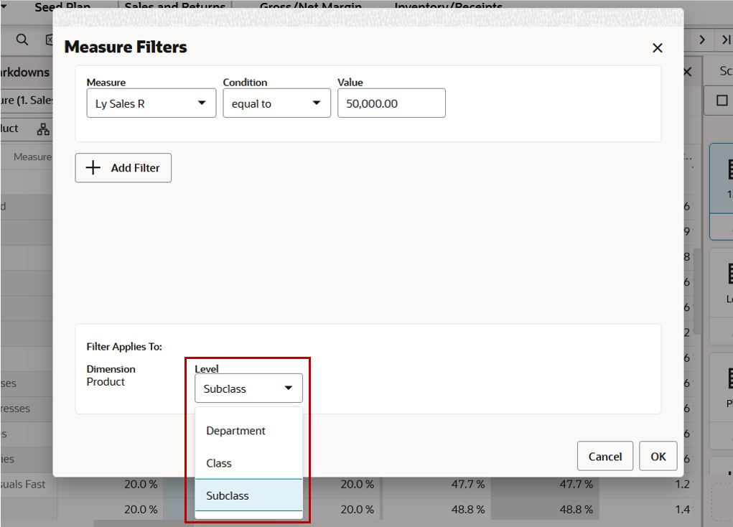This screenshot has height=527, width=733.
Task: Close the background panel with X
Action: (x=687, y=72)
